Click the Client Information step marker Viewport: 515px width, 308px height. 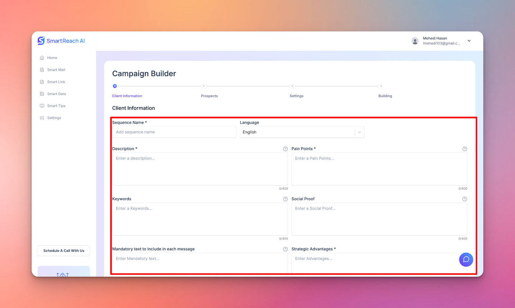115,86
